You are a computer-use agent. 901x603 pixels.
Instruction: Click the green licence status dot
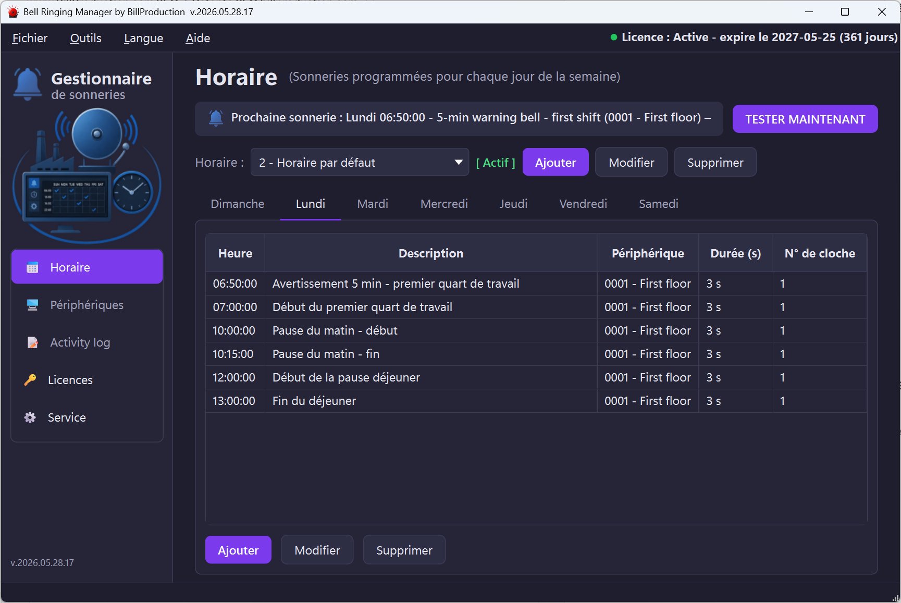click(x=614, y=37)
